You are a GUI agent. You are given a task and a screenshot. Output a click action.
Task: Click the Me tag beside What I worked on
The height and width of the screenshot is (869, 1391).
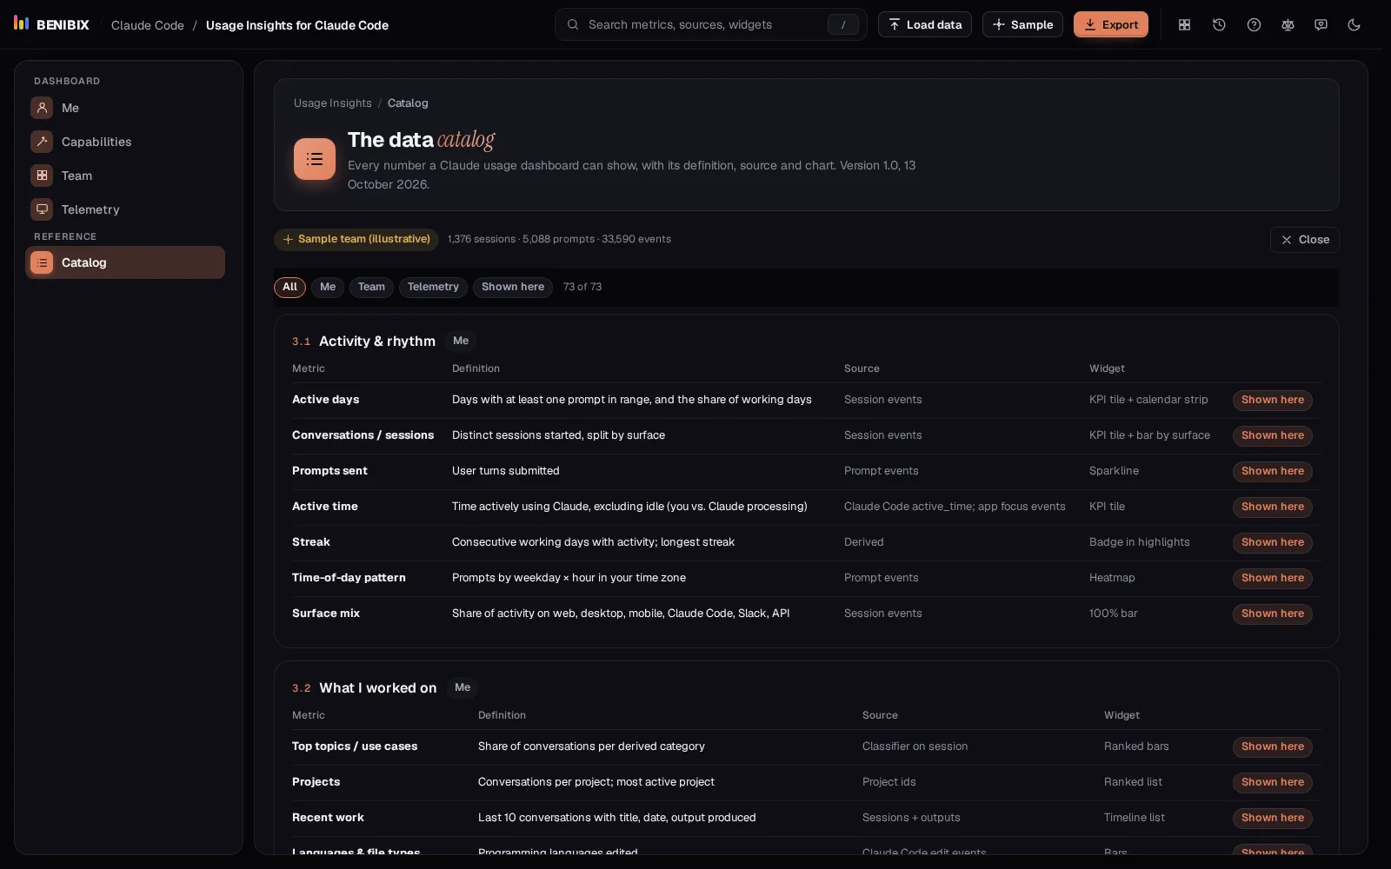(x=463, y=687)
